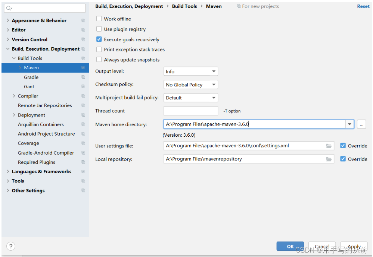373x257 pixels.
Task: Select Remote Jar Repositories settings page
Action: point(45,105)
